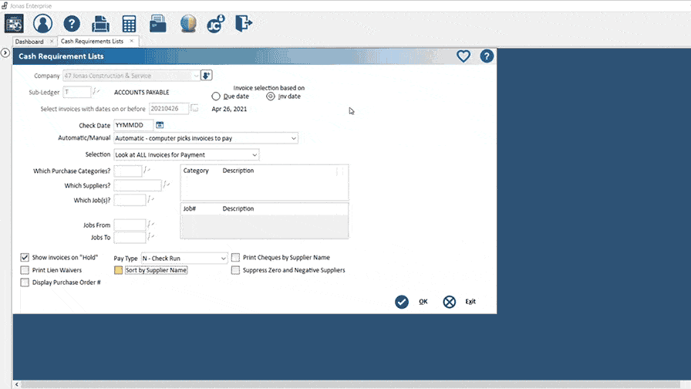Click the invoice date 20210426 field

click(x=169, y=109)
